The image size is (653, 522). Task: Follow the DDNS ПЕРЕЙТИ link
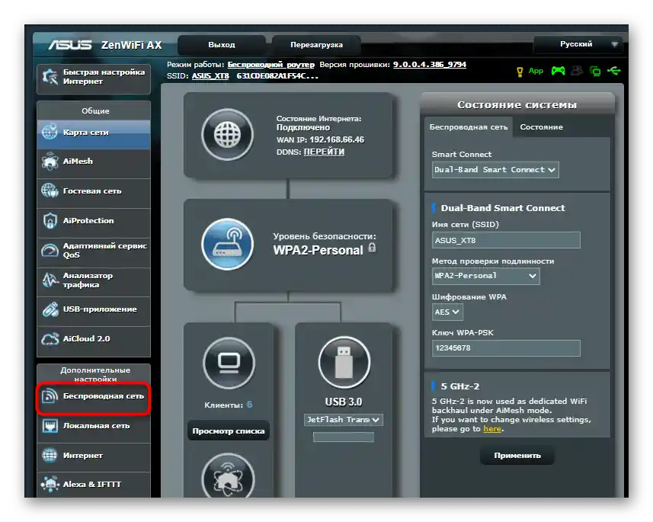[x=324, y=152]
